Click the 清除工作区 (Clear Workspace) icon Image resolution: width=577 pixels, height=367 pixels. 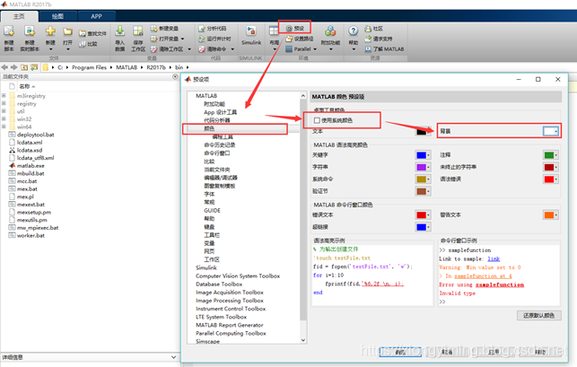(x=153, y=49)
